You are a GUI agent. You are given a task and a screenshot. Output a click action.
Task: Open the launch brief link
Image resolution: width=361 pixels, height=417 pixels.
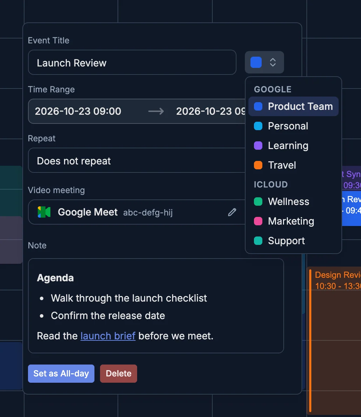click(108, 336)
